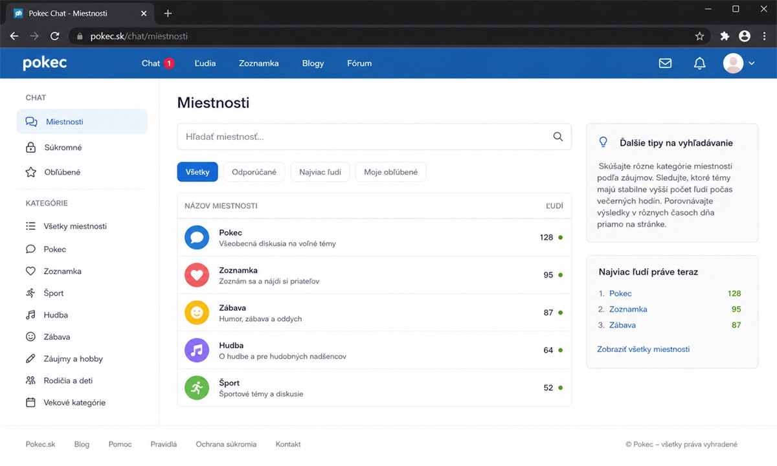Click the ĽUDÍ column header

tap(554, 206)
